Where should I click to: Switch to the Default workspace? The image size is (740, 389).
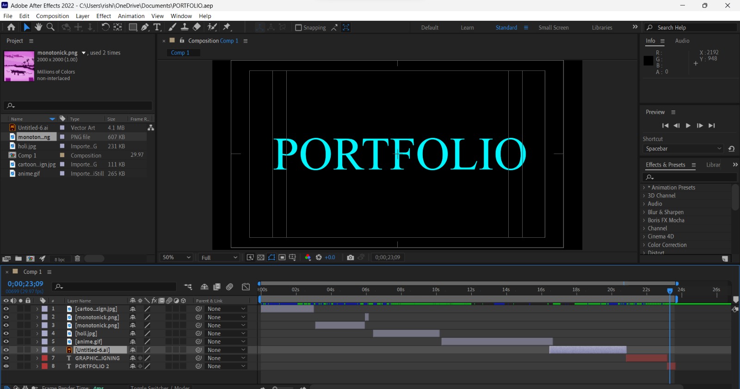[430, 28]
